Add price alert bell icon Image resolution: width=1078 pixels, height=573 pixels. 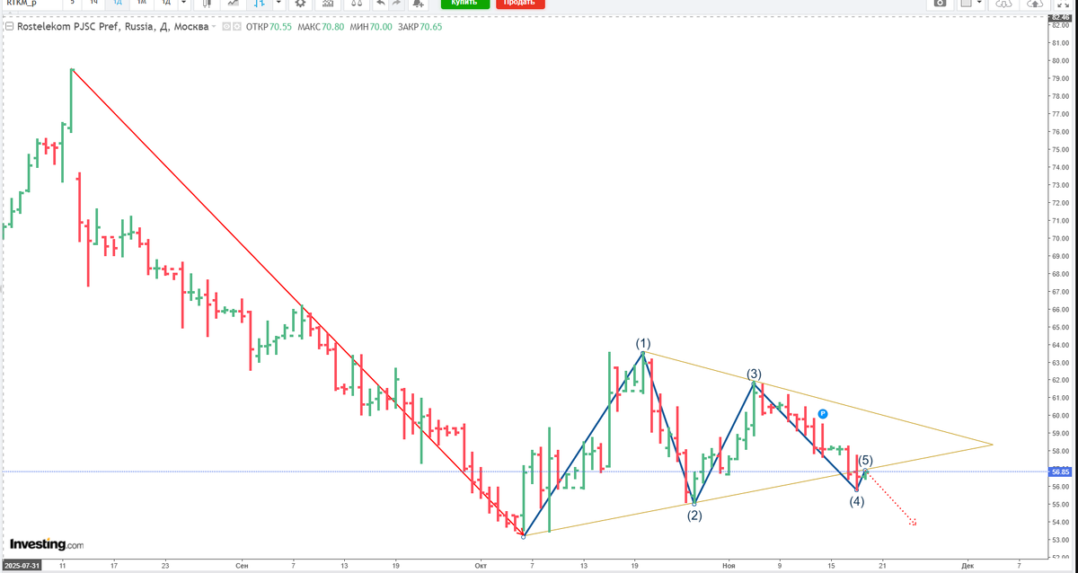click(x=419, y=4)
